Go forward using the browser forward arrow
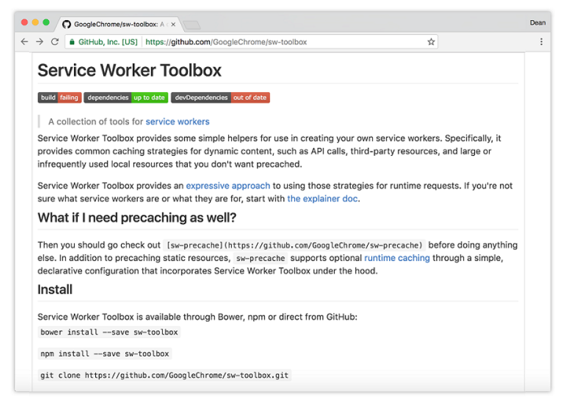562x402 pixels. [x=39, y=42]
